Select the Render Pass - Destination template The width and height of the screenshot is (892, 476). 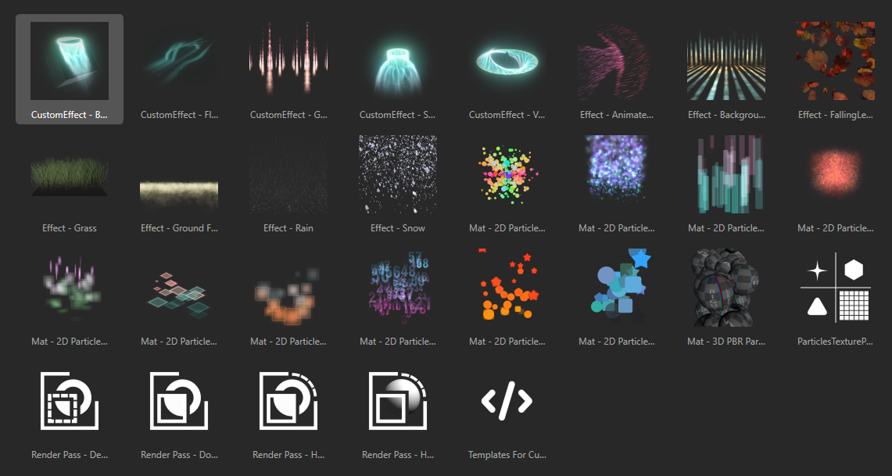[x=69, y=401]
